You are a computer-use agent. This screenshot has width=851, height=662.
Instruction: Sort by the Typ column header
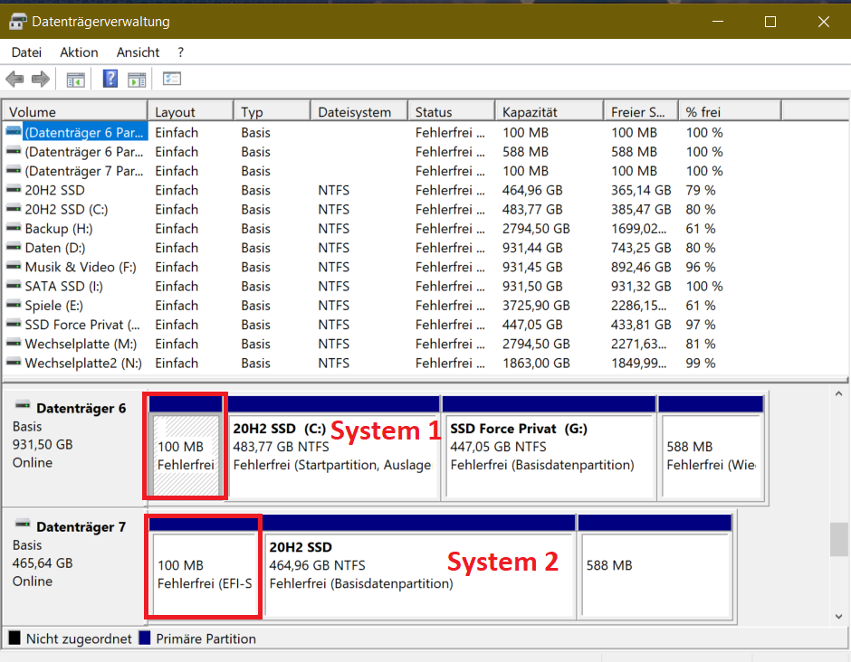(273, 112)
